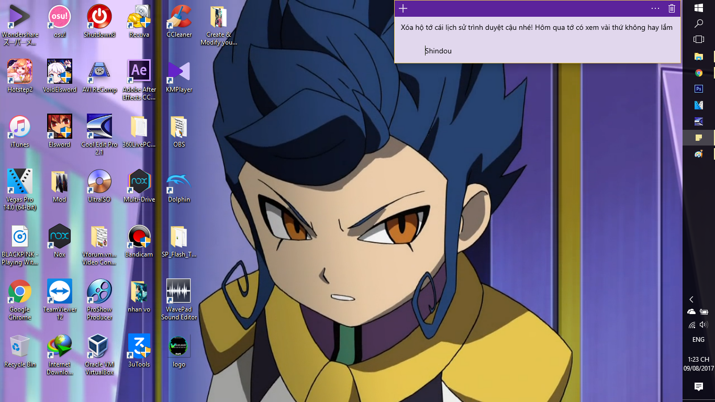Select the 'logo' image file
The width and height of the screenshot is (715, 402).
[179, 351]
